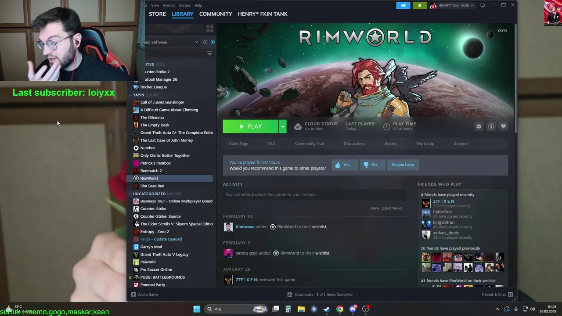This screenshot has width=562, height=316.
Task: Focus the activity comment input field
Action: (314, 194)
